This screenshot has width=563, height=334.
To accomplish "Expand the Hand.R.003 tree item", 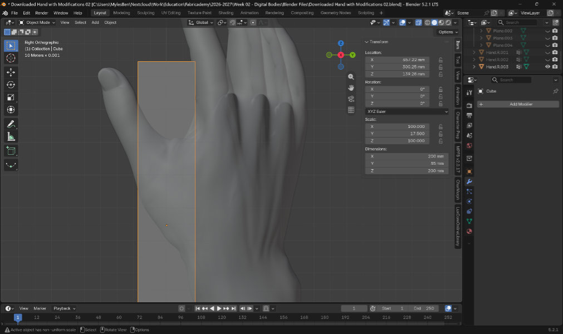I will point(474,67).
